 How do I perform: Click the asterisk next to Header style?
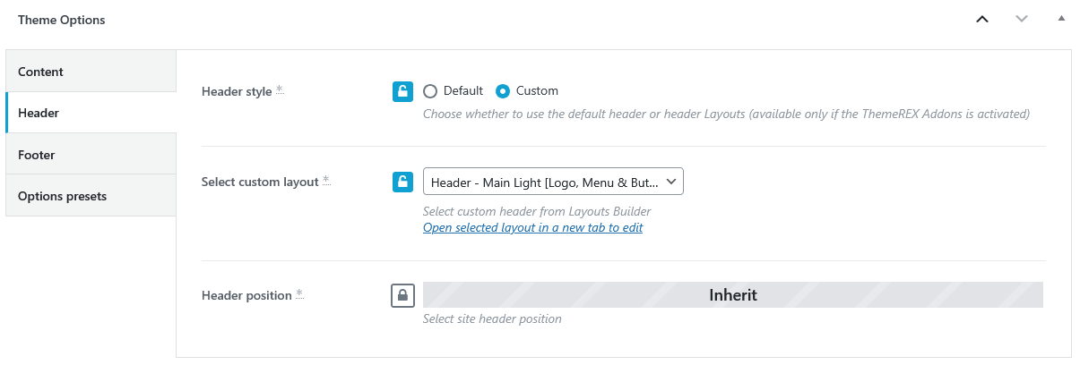280,89
